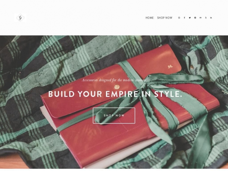Click the email envelope icon
Image resolution: width=228 pixels, height=171 pixels.
click(201, 18)
